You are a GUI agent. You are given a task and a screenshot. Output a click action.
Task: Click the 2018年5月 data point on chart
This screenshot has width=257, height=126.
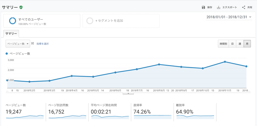click(x=93, y=77)
